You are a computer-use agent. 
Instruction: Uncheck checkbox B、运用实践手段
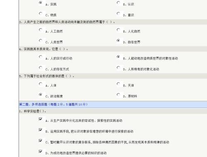pyautogui.click(x=41, y=130)
